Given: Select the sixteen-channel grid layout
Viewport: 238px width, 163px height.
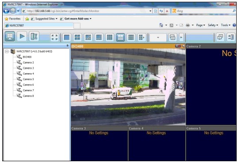Looking at the screenshot, I should pos(131,37).
